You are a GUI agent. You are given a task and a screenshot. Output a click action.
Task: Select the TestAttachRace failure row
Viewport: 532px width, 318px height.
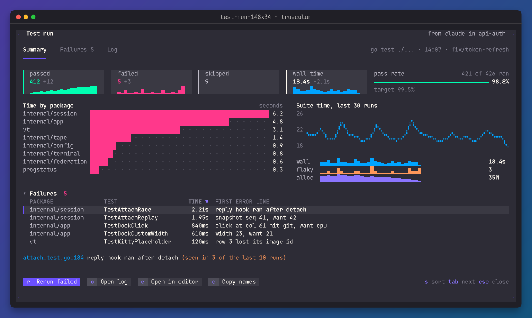click(x=266, y=210)
